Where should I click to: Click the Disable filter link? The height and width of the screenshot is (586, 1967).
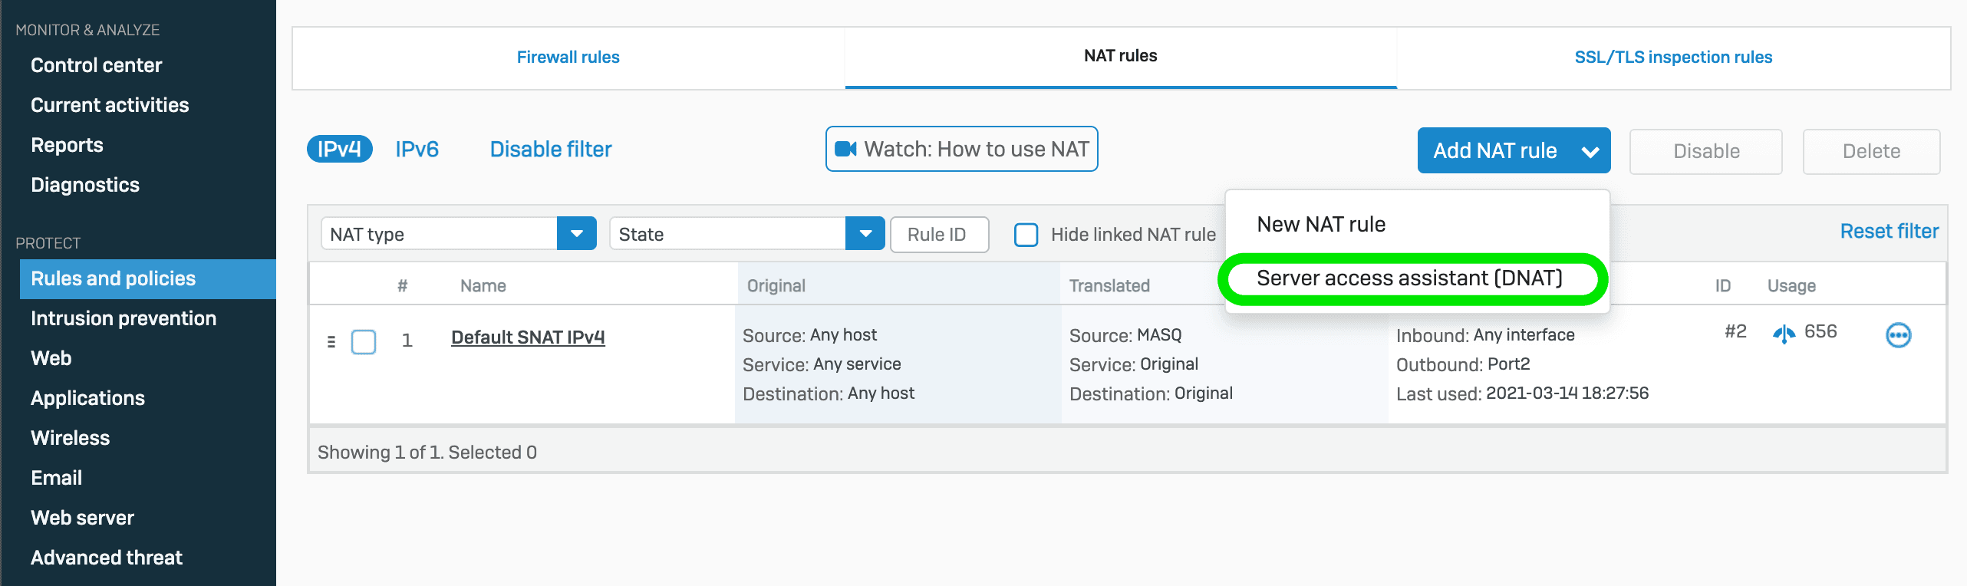pos(551,149)
